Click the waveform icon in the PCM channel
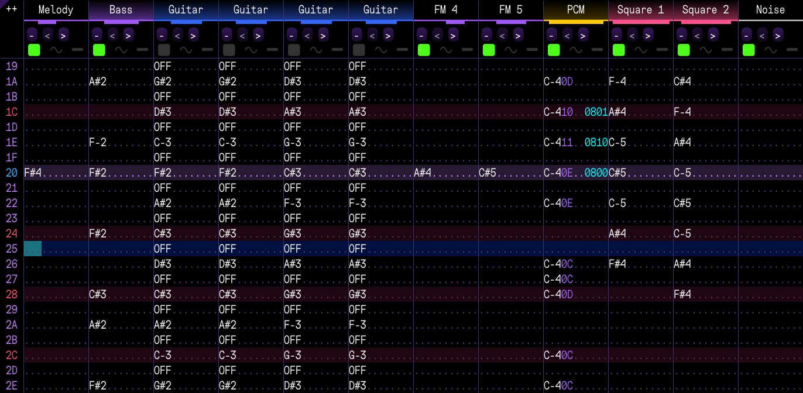 tap(576, 50)
